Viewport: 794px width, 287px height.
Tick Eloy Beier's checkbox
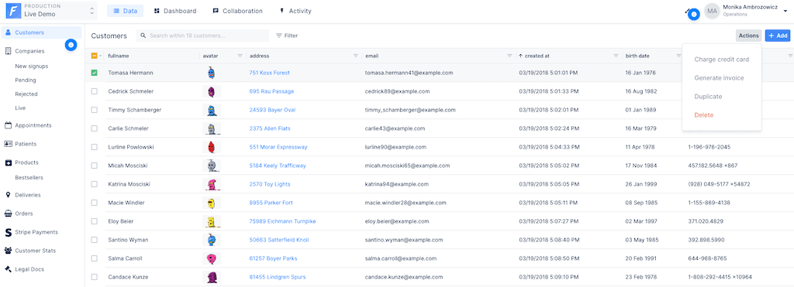click(x=94, y=221)
